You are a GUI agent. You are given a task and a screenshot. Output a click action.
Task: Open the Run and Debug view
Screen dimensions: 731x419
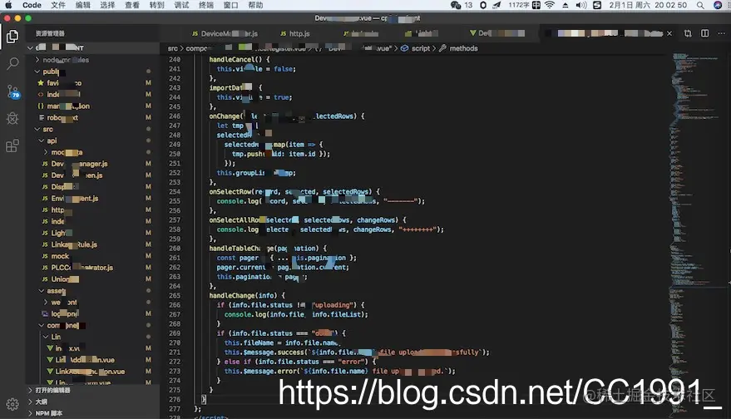pos(12,118)
